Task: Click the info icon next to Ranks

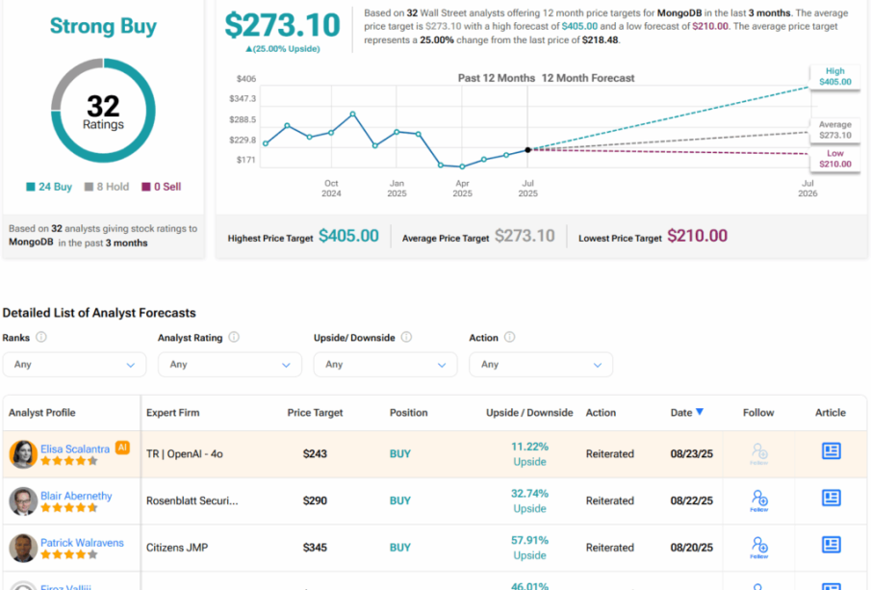Action: click(x=41, y=337)
